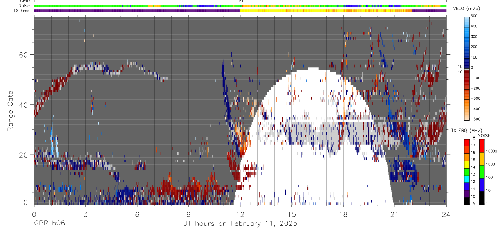Click the cyan 12–13 MHz TX FRQ swatch
The image size is (502, 232).
(466, 179)
